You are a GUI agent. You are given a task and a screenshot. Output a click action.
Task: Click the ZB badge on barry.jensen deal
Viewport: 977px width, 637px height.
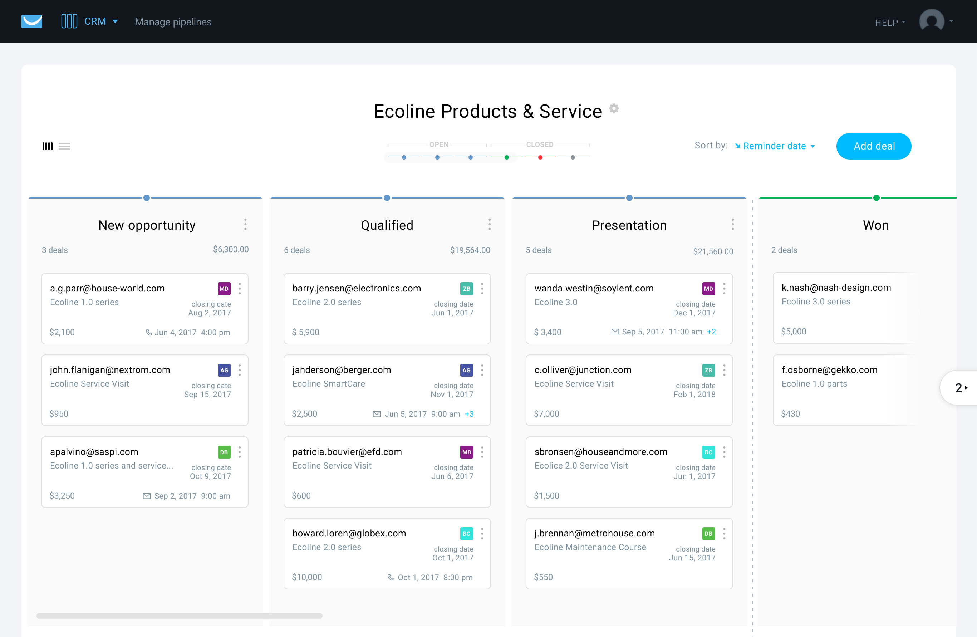pos(466,289)
